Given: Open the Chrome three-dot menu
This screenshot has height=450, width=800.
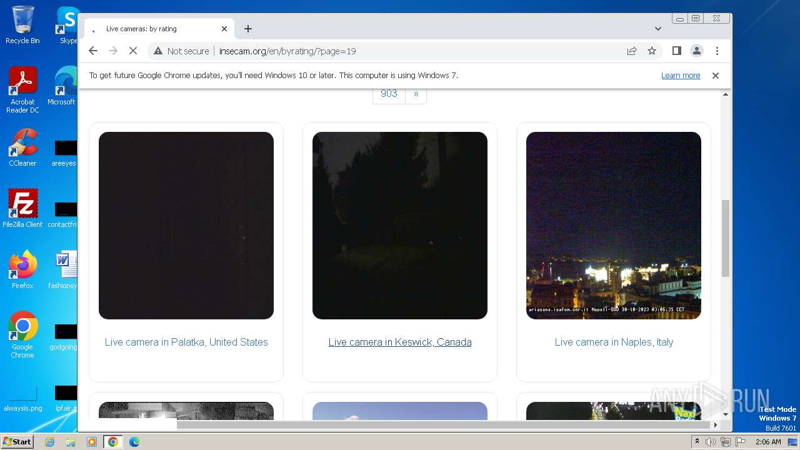Looking at the screenshot, I should (x=717, y=51).
